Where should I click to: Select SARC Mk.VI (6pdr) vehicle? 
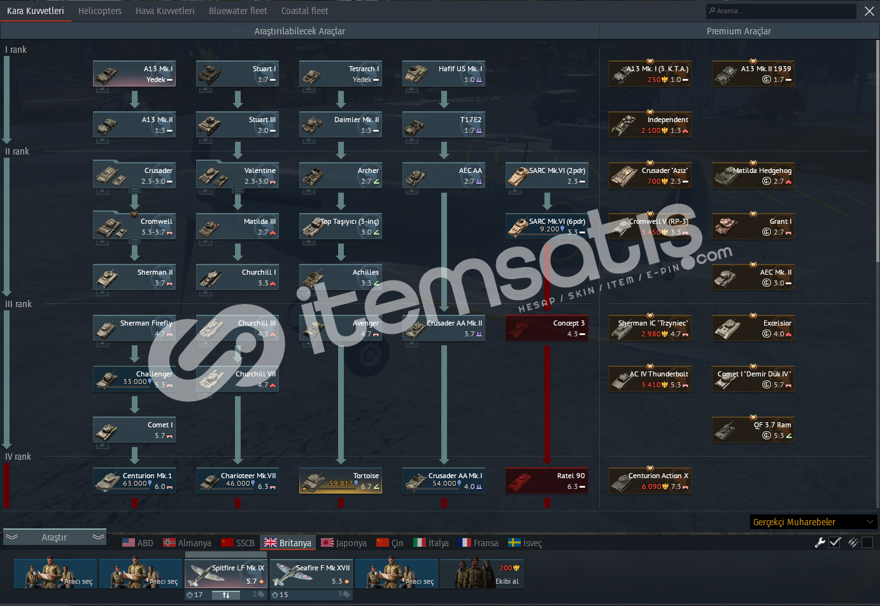(547, 226)
